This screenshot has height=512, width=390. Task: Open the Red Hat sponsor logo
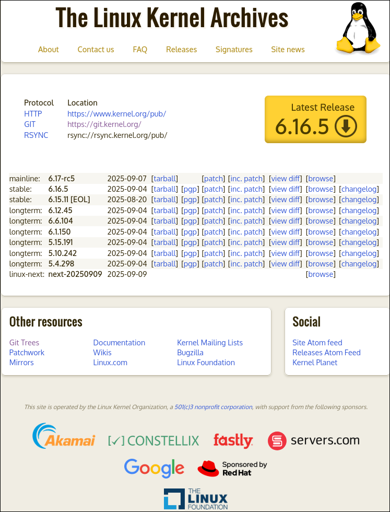click(232, 469)
